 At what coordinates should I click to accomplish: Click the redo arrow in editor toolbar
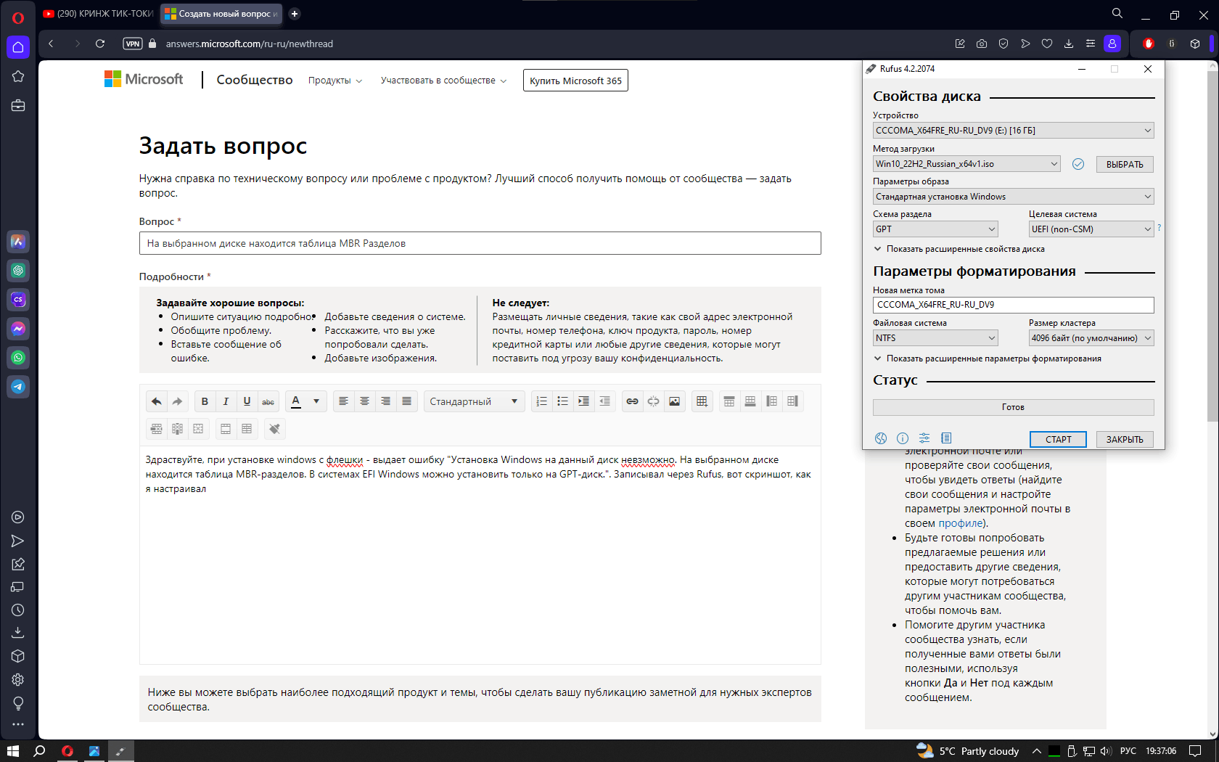[x=178, y=401]
